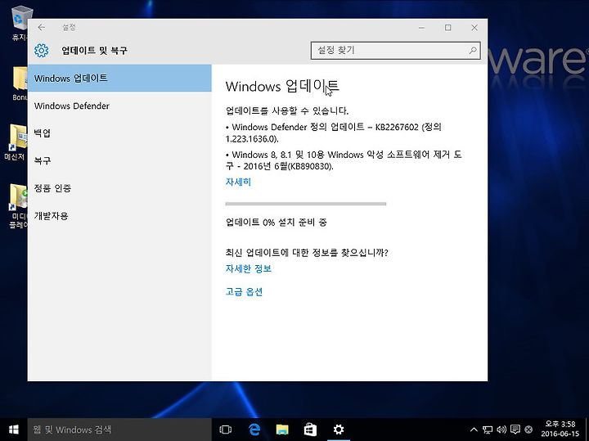
Task: Select the Recycle Bin desktop icon
Action: tap(19, 23)
